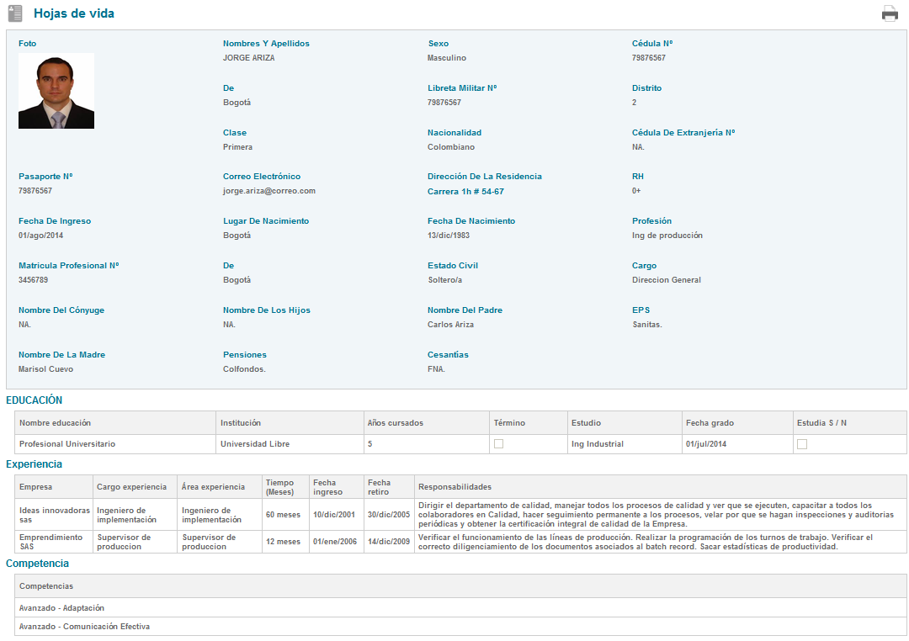The width and height of the screenshot is (909, 641).
Task: Click the Universidad Libre institution cell
Action: [x=255, y=444]
